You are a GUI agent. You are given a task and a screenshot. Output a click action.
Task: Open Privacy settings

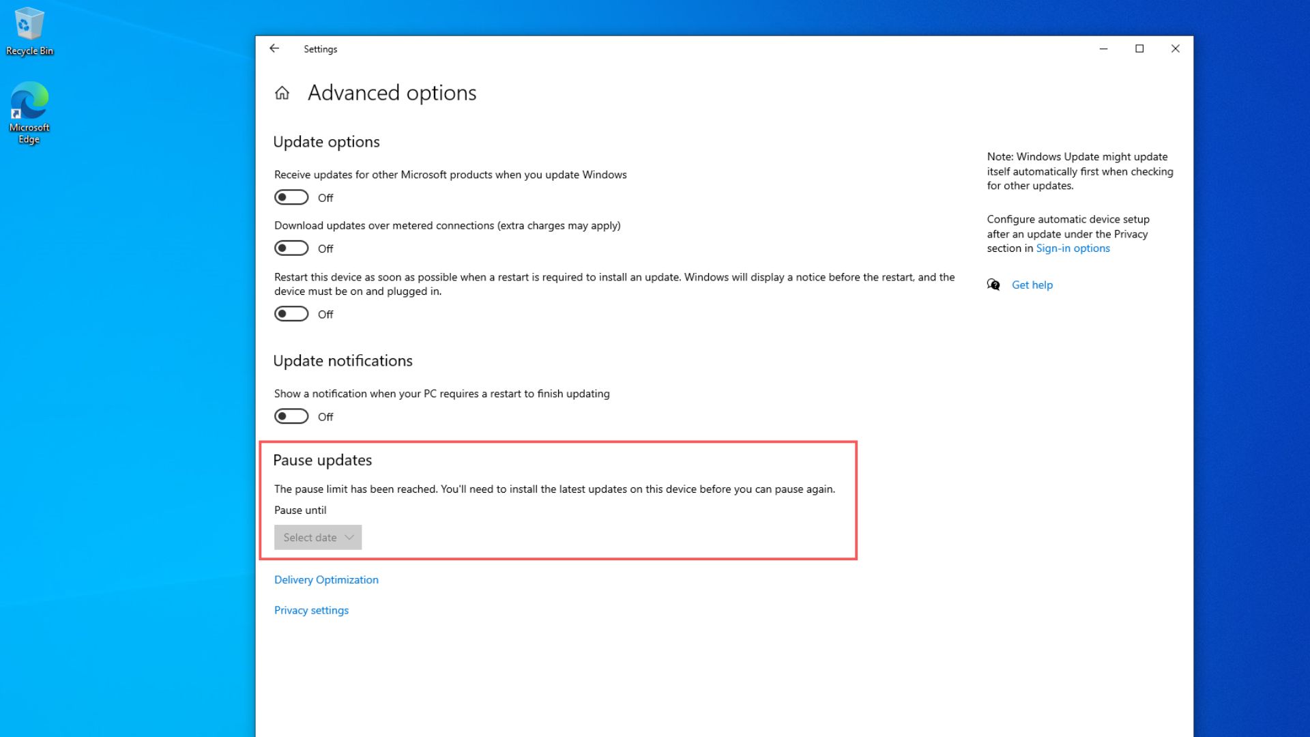pyautogui.click(x=311, y=609)
